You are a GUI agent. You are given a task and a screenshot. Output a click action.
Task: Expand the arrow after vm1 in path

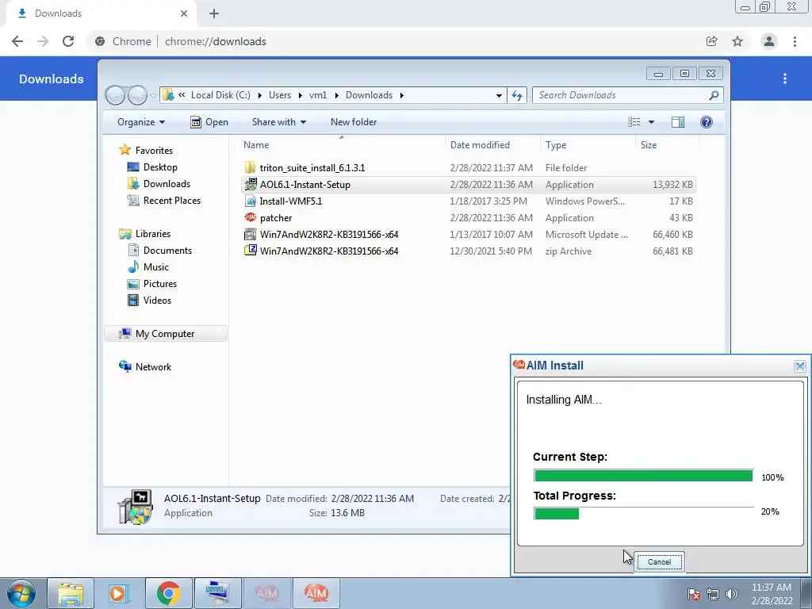(336, 95)
